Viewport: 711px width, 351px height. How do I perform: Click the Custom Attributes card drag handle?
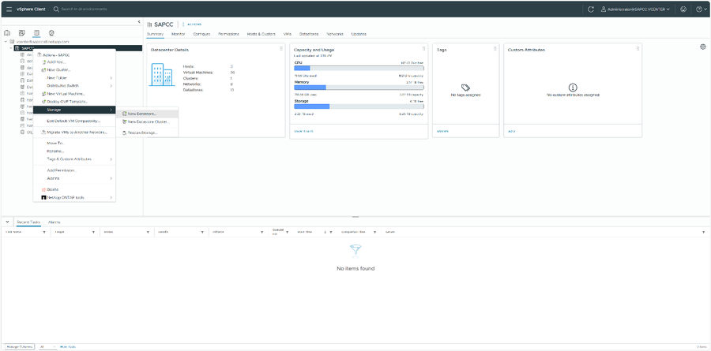[x=638, y=49]
